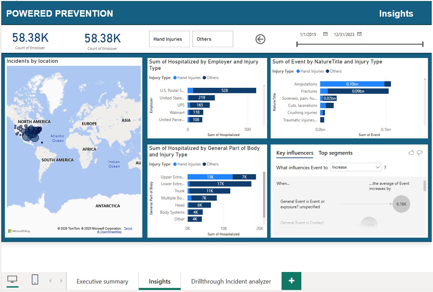Image resolution: width=433 pixels, height=292 pixels.
Task: Open the Executive summary page
Action: (102, 281)
